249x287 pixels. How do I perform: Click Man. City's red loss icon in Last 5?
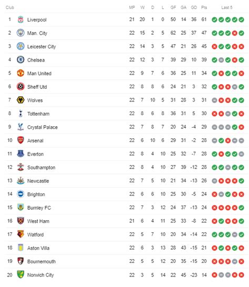pos(234,33)
